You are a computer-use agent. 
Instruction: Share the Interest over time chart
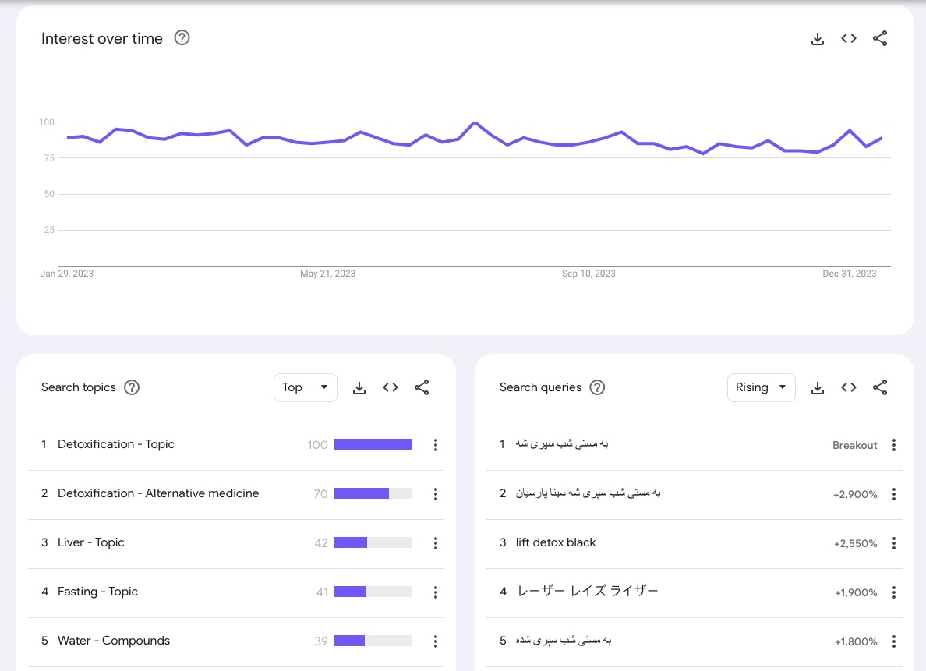pos(880,39)
